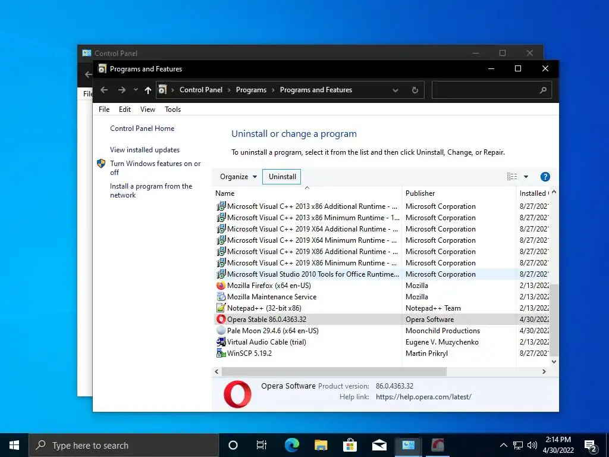
Task: Select the Moonchild Productions publisher cell
Action: coord(442,331)
